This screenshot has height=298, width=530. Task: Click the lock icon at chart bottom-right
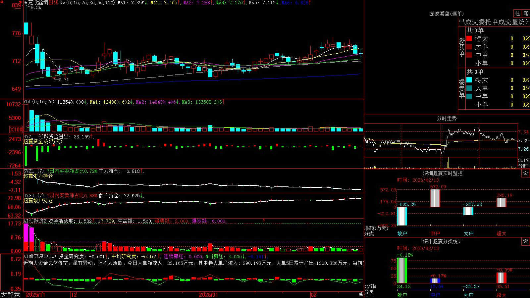click(x=361, y=294)
